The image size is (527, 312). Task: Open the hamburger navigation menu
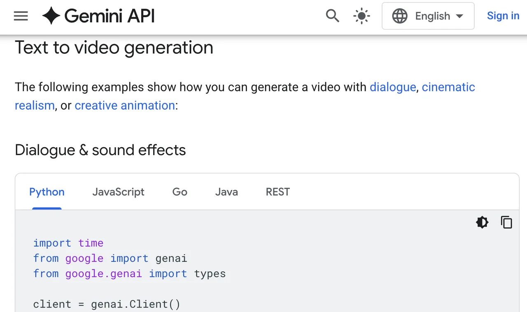pyautogui.click(x=21, y=16)
